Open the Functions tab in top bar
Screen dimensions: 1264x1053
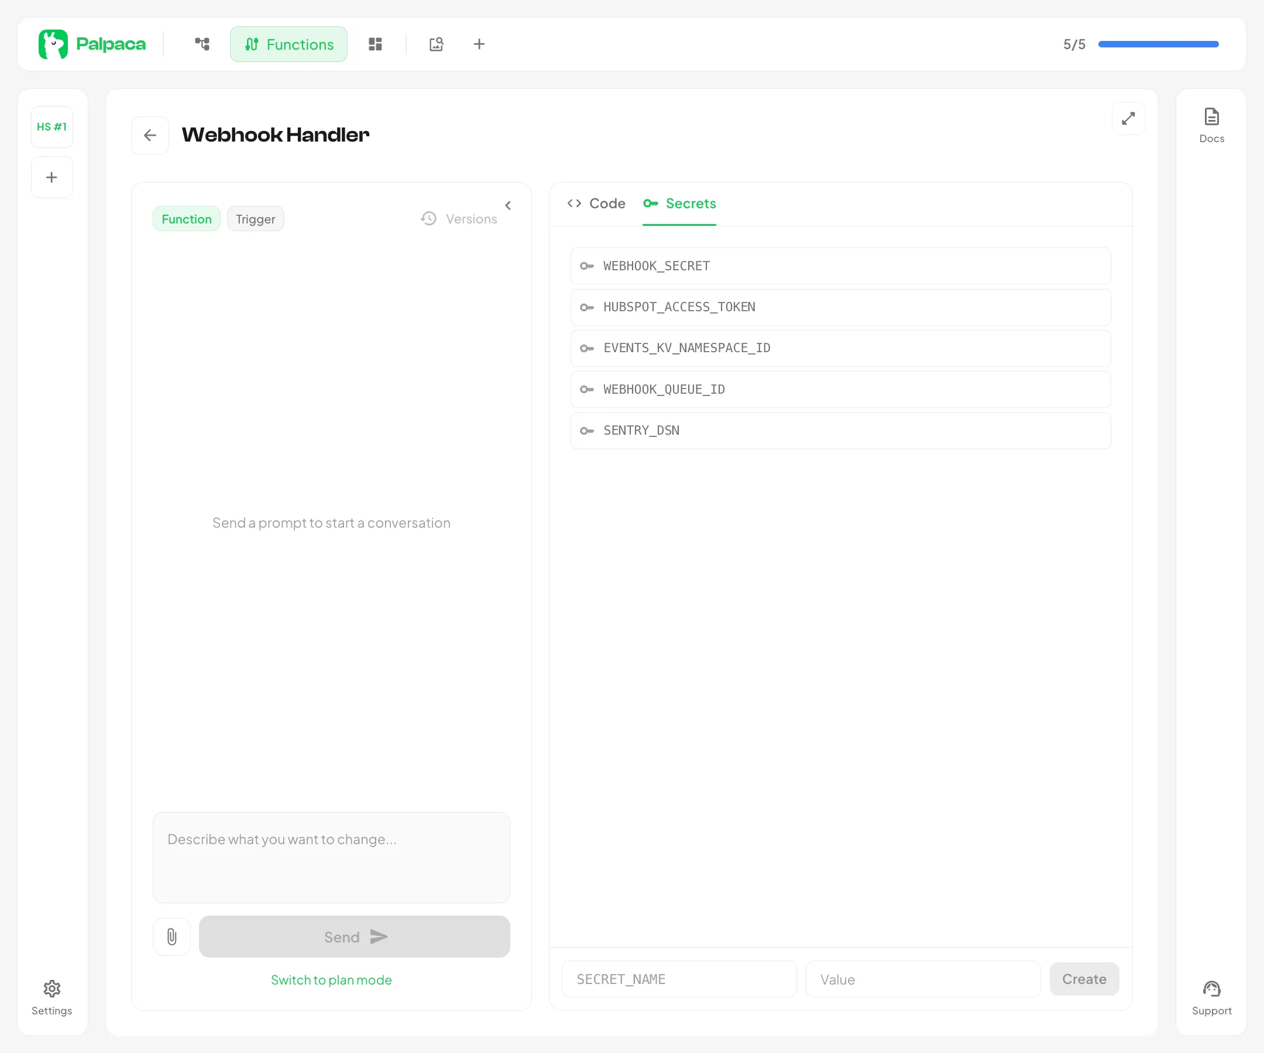(288, 44)
